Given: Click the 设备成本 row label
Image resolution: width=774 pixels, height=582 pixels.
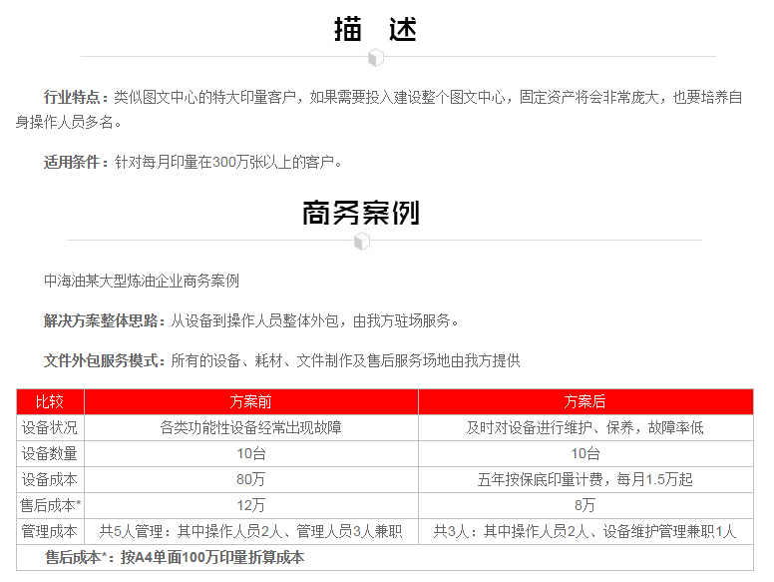Looking at the screenshot, I should pos(50,479).
